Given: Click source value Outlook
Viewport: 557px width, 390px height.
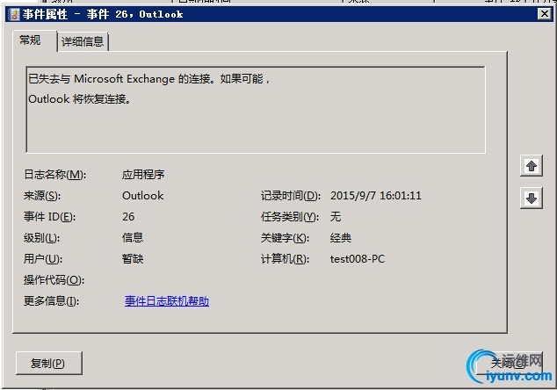Looking at the screenshot, I should click(143, 196).
